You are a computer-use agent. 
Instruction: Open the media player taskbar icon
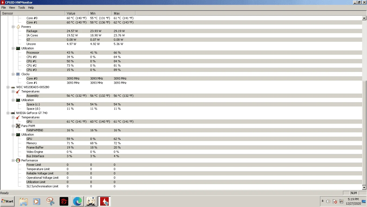coord(37,201)
